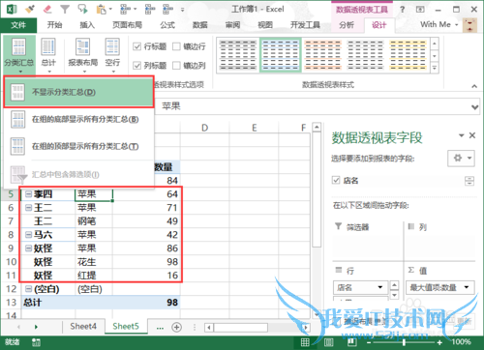Adjust the zoom slider handle

pyautogui.click(x=404, y=342)
